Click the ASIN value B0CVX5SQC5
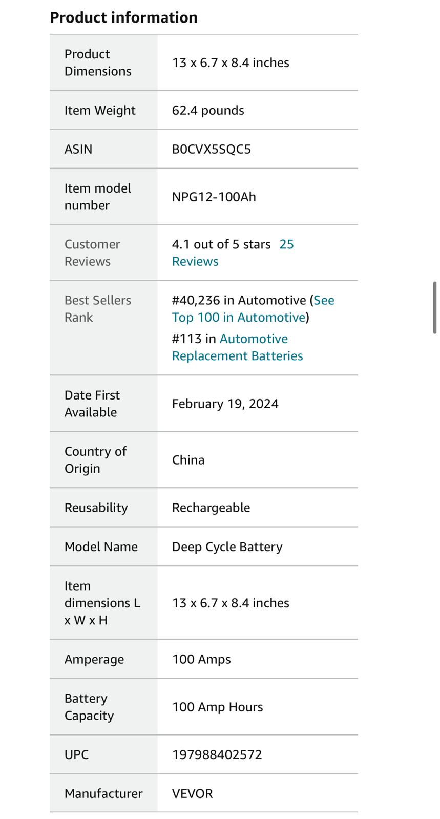The width and height of the screenshot is (440, 819). (x=211, y=149)
